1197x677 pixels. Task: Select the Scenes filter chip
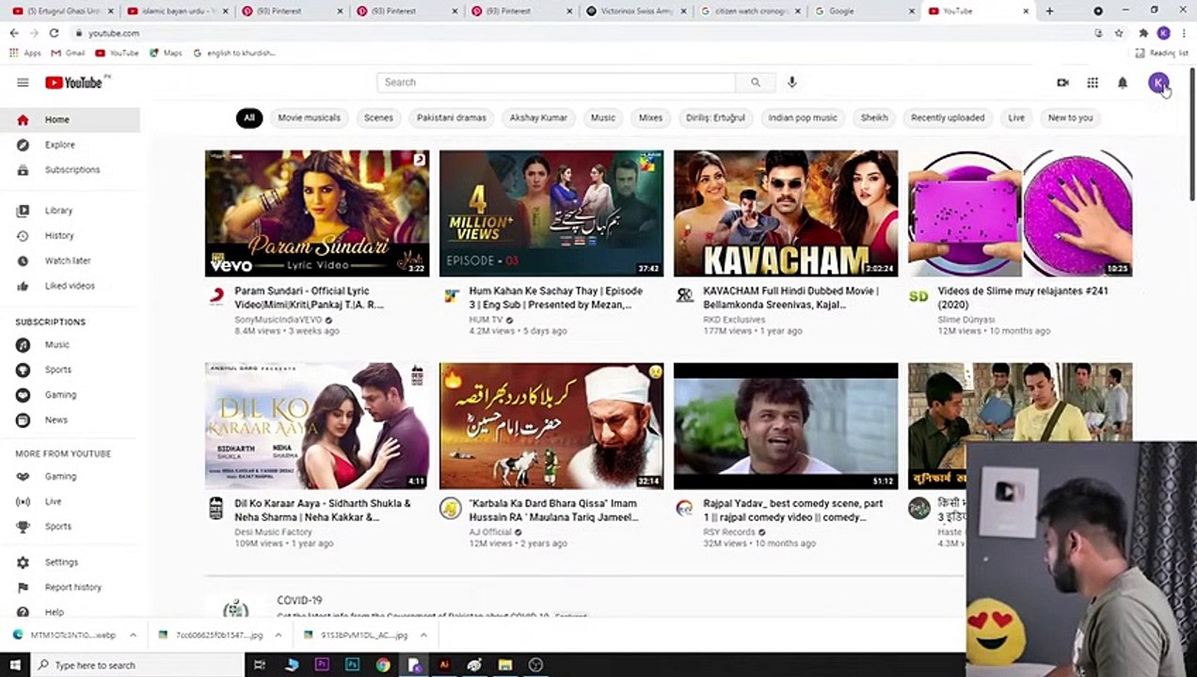point(378,118)
